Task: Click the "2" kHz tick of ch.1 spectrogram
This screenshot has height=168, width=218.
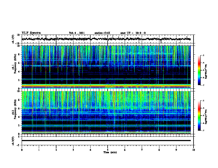Action: click(x=19, y=80)
